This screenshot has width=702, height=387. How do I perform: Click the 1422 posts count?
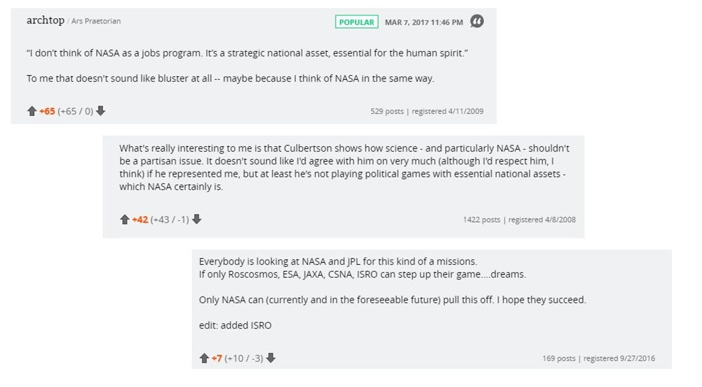click(x=481, y=220)
